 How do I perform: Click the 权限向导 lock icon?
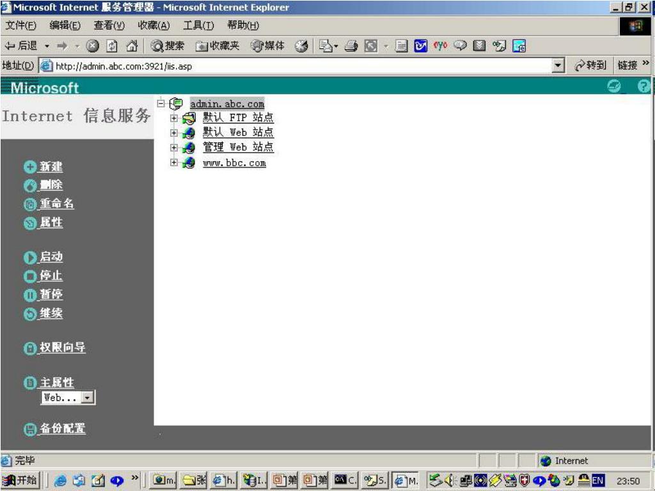point(29,348)
